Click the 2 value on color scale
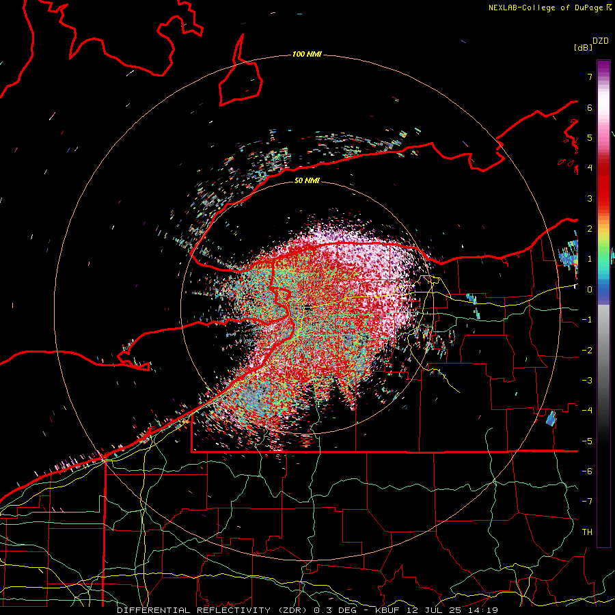Screen dimensions: 615x615 pyautogui.click(x=590, y=229)
